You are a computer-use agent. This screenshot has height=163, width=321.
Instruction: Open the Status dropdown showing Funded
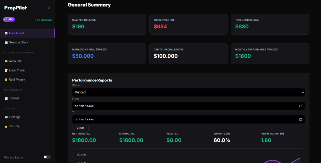point(188,92)
